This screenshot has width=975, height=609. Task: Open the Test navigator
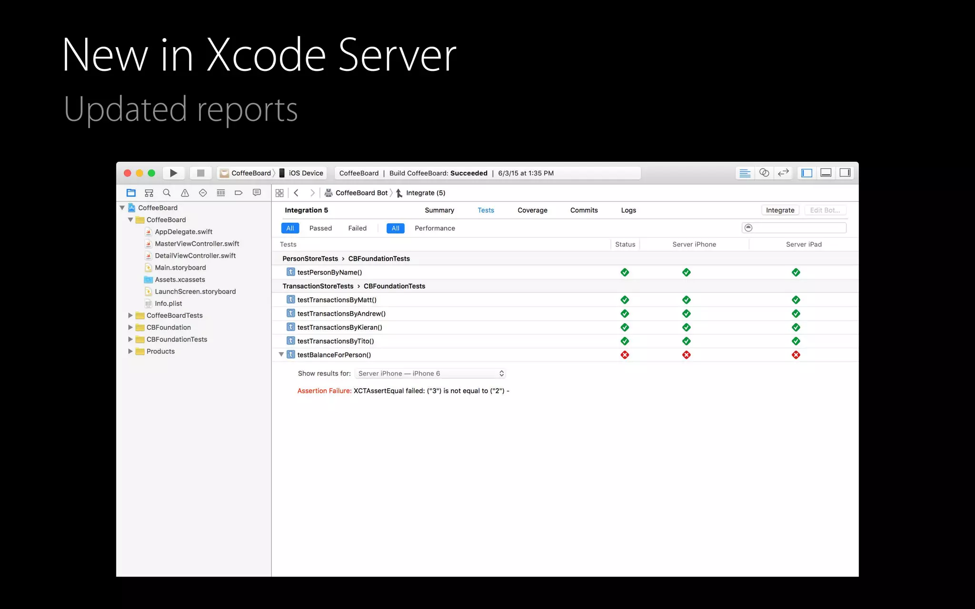[x=203, y=193]
